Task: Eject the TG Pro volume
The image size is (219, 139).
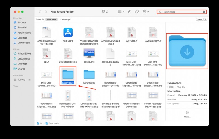Action: (30, 80)
